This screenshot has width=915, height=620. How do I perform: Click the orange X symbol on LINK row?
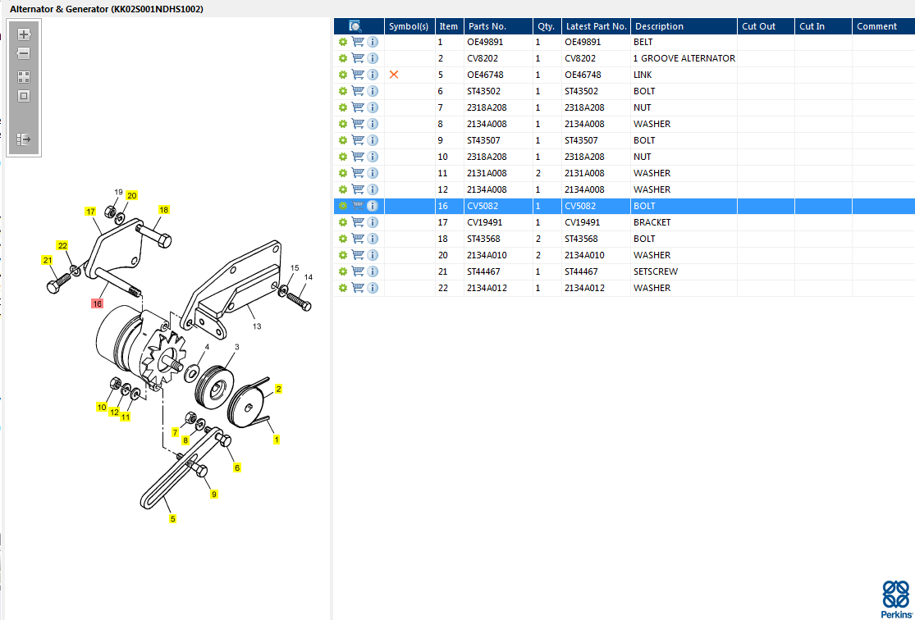pos(394,75)
